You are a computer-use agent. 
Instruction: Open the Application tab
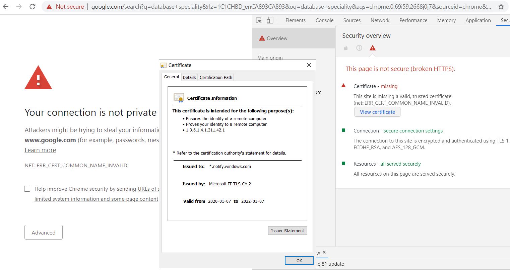tap(478, 20)
